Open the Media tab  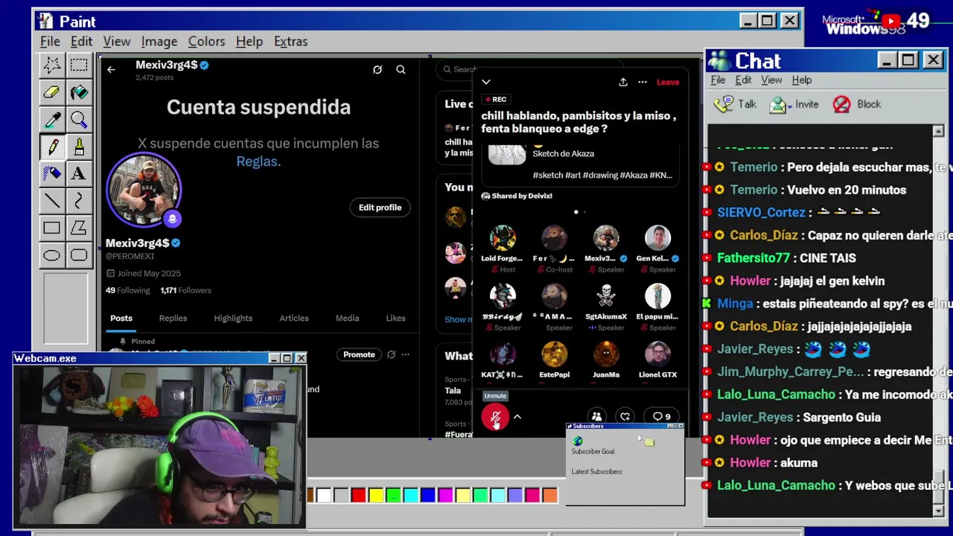(347, 318)
